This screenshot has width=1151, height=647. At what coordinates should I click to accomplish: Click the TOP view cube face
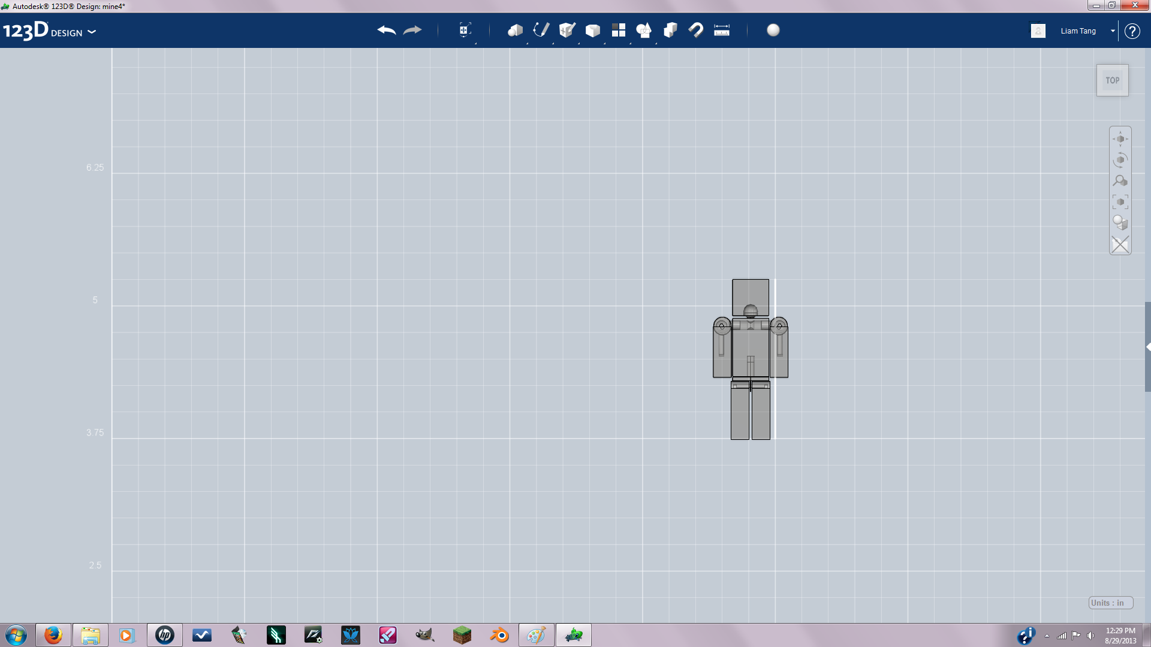(1113, 80)
